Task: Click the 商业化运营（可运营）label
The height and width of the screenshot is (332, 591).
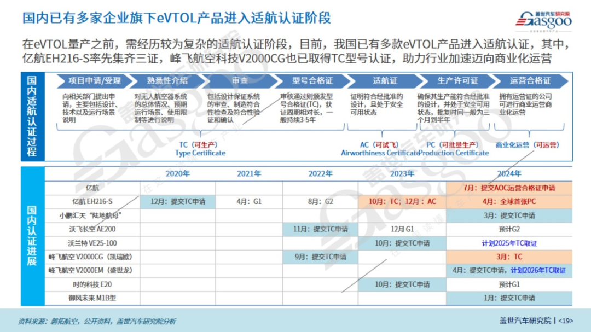Action: [x=528, y=145]
